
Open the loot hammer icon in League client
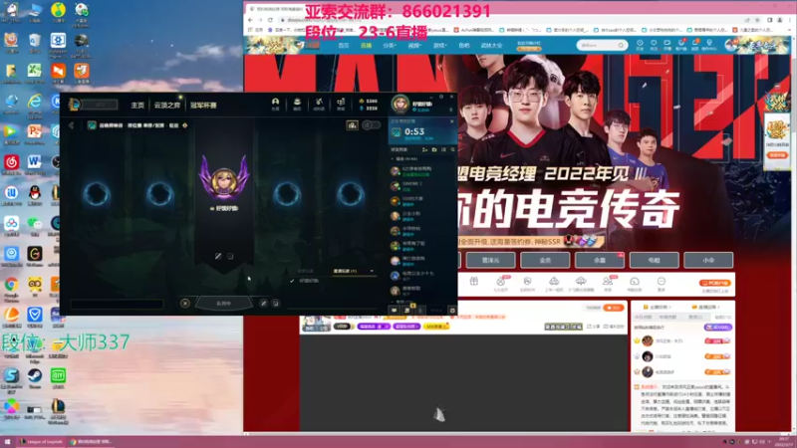click(319, 104)
